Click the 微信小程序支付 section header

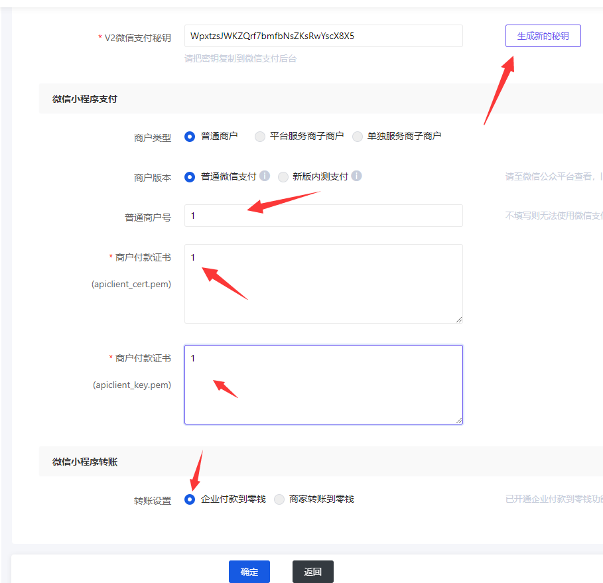click(85, 99)
